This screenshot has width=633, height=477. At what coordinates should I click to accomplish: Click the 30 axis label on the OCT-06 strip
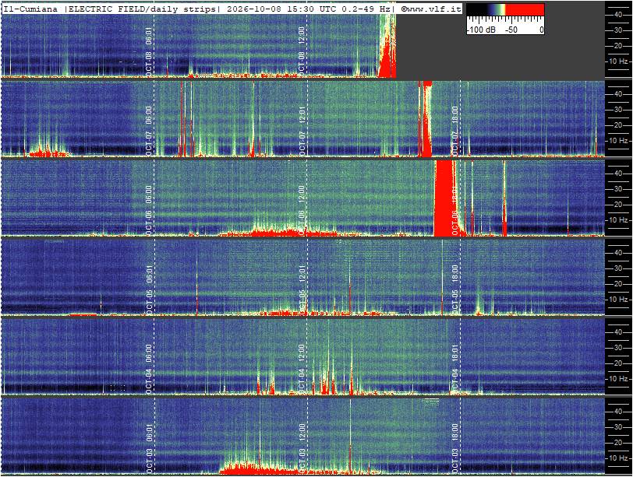click(618, 189)
